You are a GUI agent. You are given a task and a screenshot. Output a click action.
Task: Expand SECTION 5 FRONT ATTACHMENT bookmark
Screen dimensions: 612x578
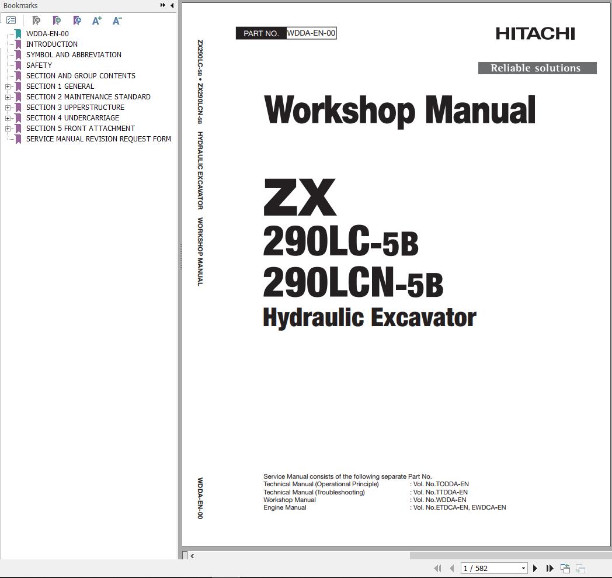8,129
